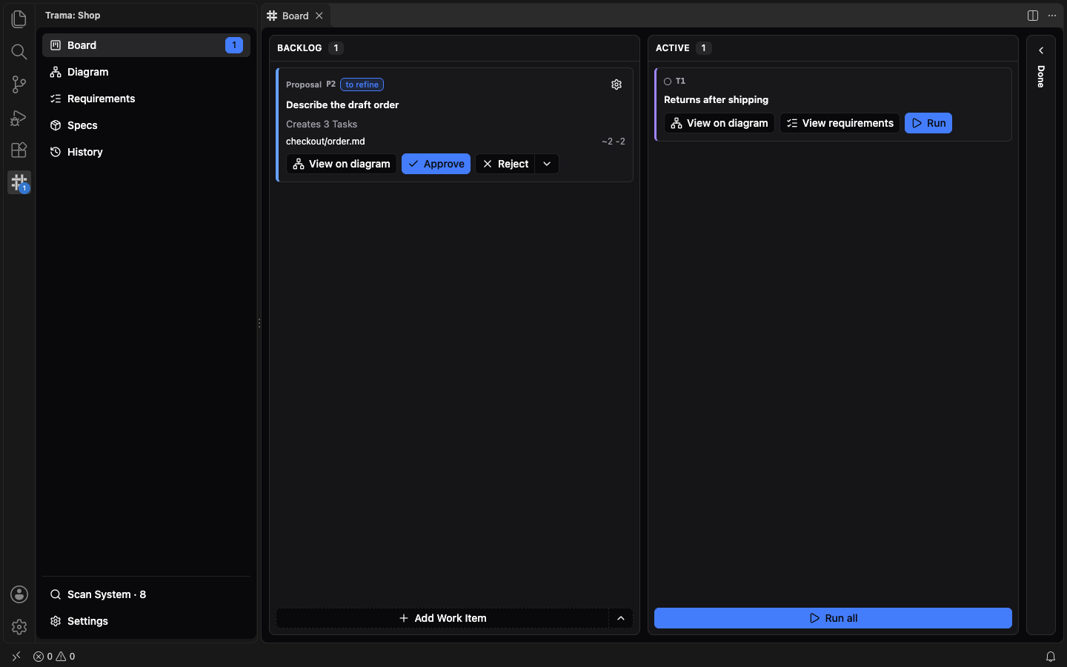Screen dimensions: 1067x667
Task: Click the split editor layout icon
Action: tap(1033, 16)
